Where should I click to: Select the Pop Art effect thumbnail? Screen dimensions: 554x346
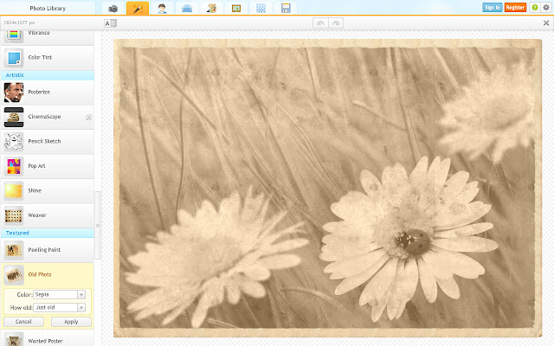pyautogui.click(x=14, y=165)
